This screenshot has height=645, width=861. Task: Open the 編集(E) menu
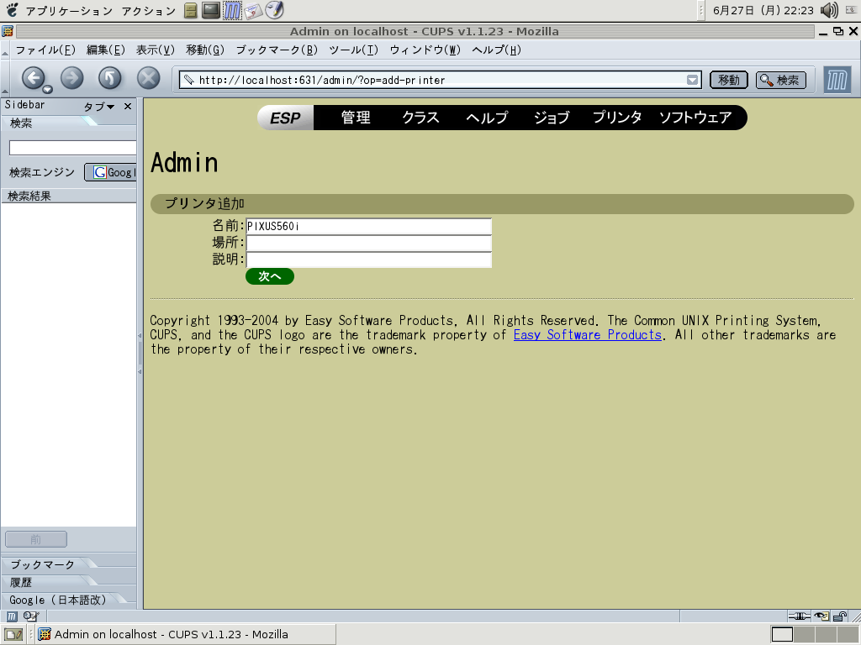pyautogui.click(x=105, y=50)
